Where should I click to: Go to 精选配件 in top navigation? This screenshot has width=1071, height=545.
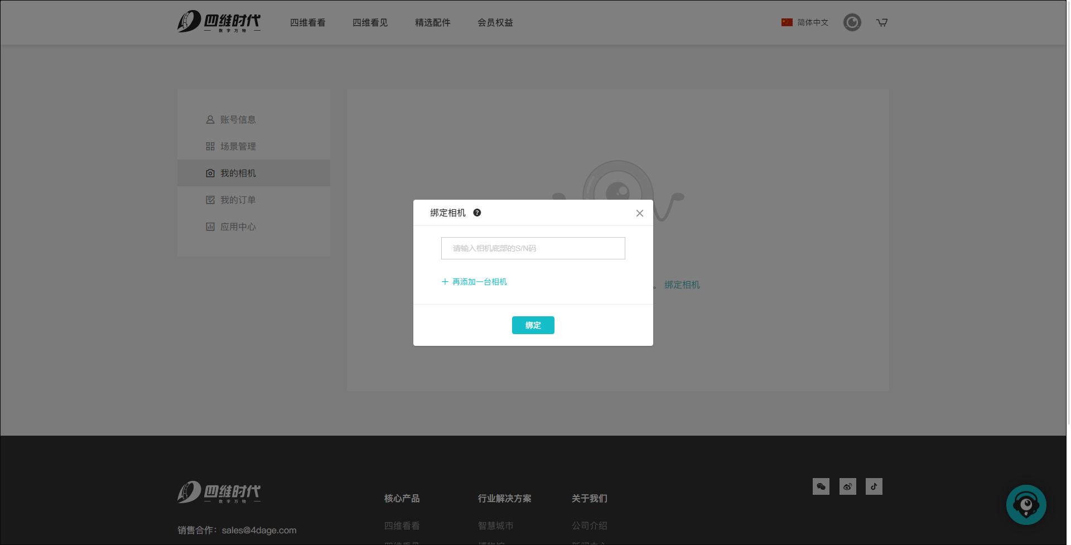pyautogui.click(x=432, y=22)
